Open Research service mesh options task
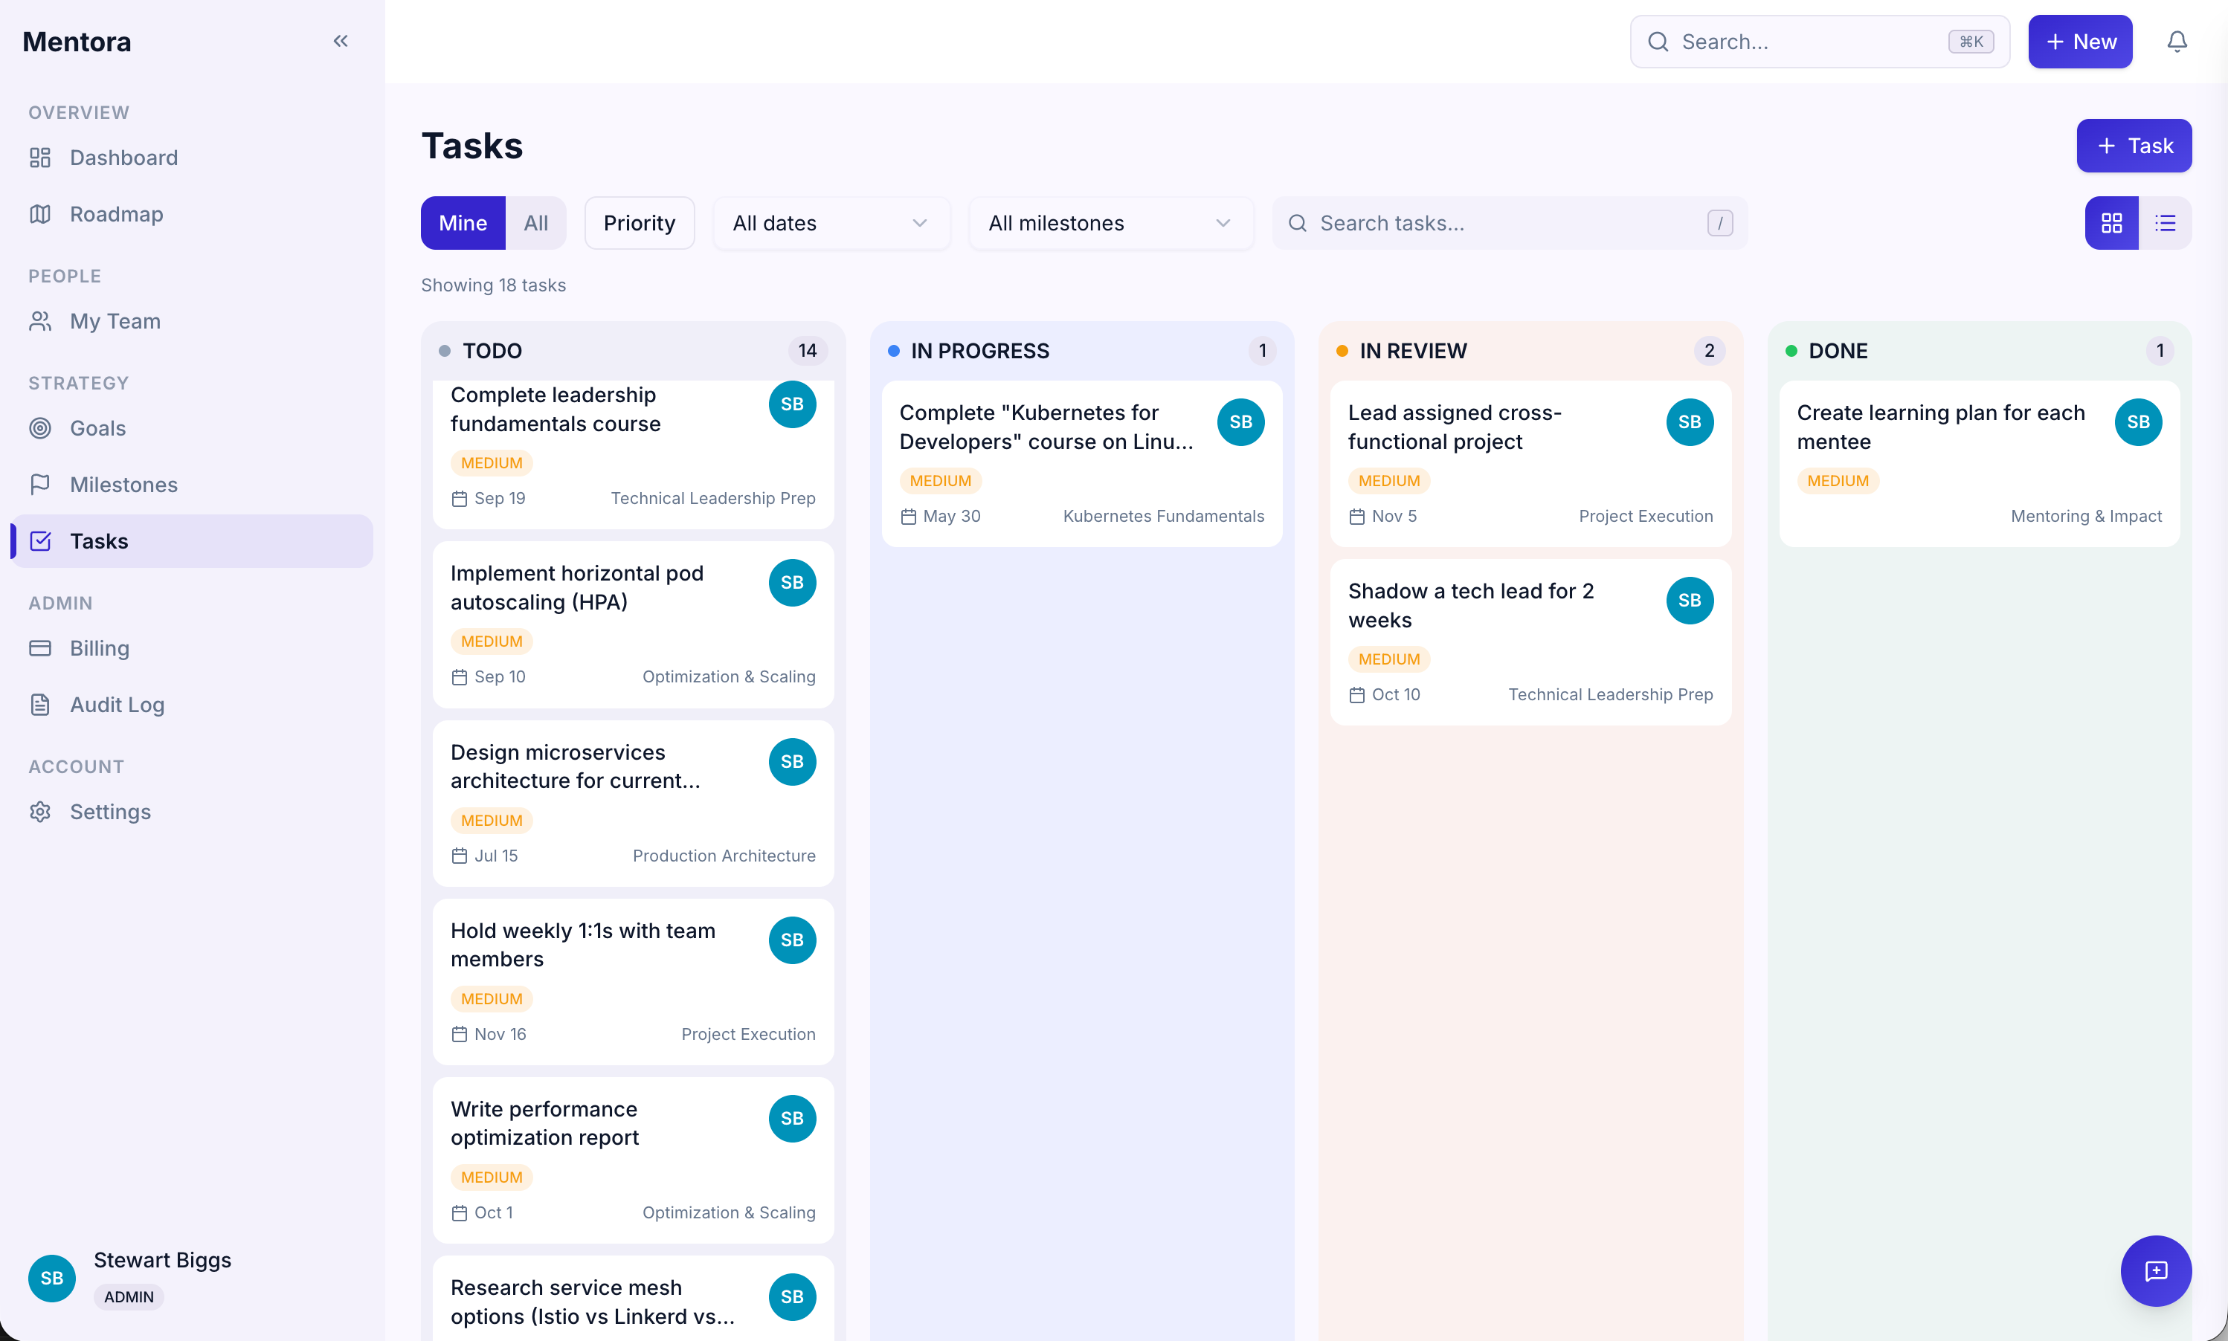This screenshot has height=1341, width=2228. [633, 1299]
